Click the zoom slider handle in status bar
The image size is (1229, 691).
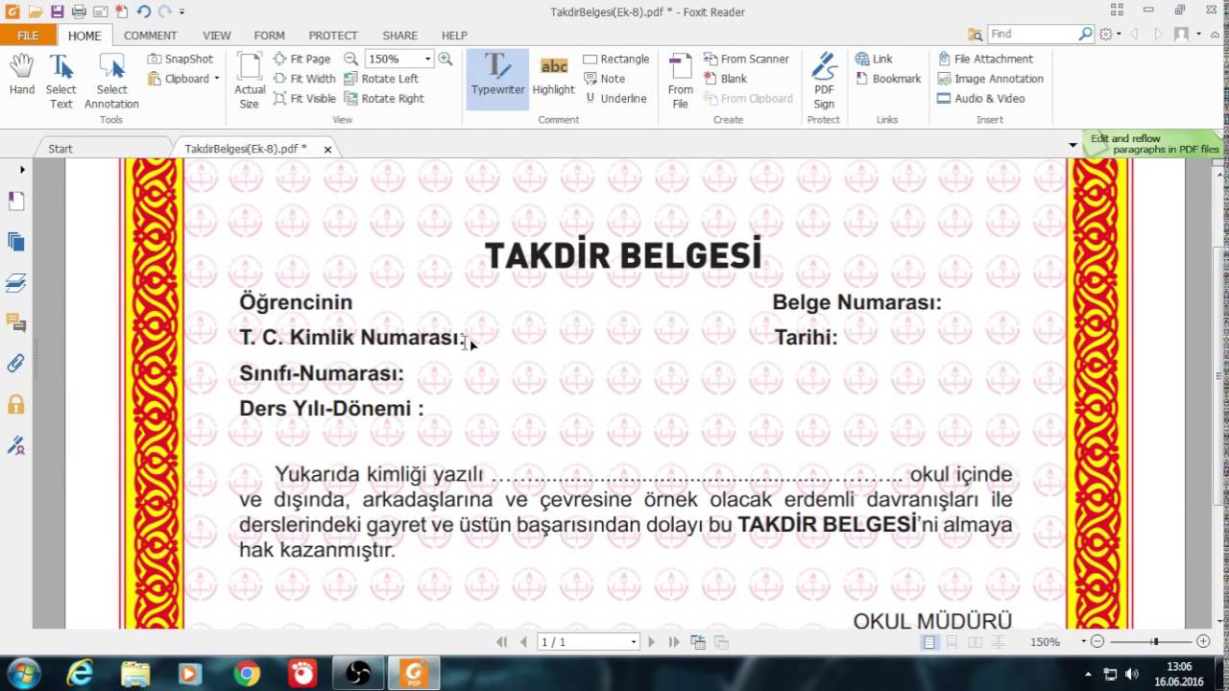(x=1155, y=642)
